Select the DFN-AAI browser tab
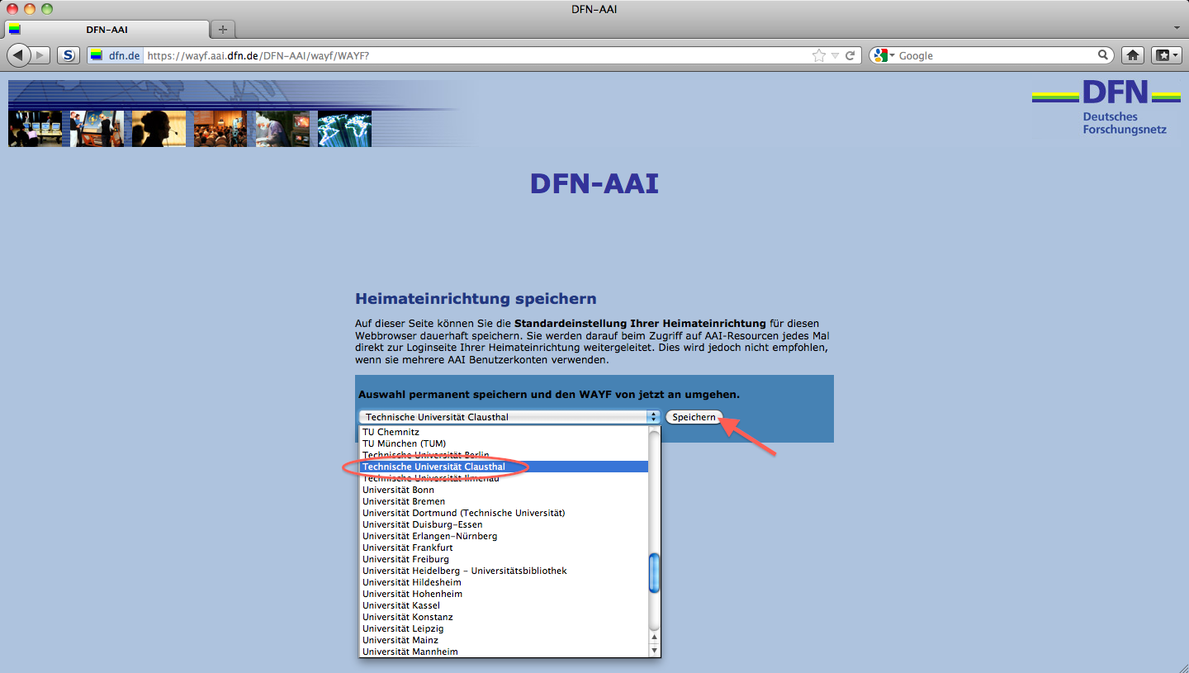 pyautogui.click(x=107, y=30)
